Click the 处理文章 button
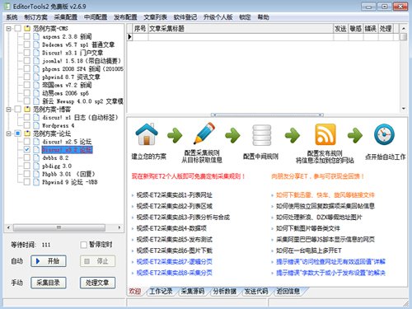 (97, 283)
